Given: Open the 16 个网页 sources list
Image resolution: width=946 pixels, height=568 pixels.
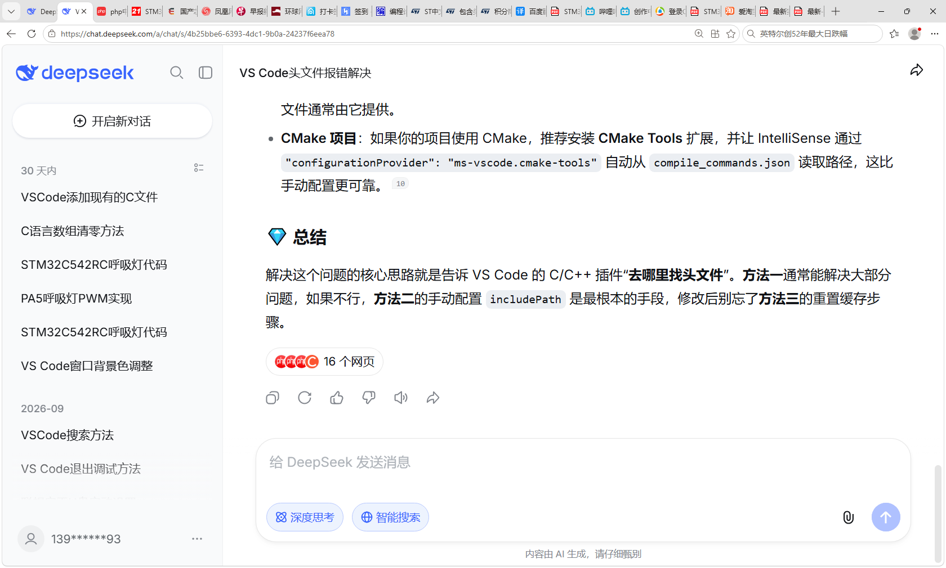Looking at the screenshot, I should 324,362.
